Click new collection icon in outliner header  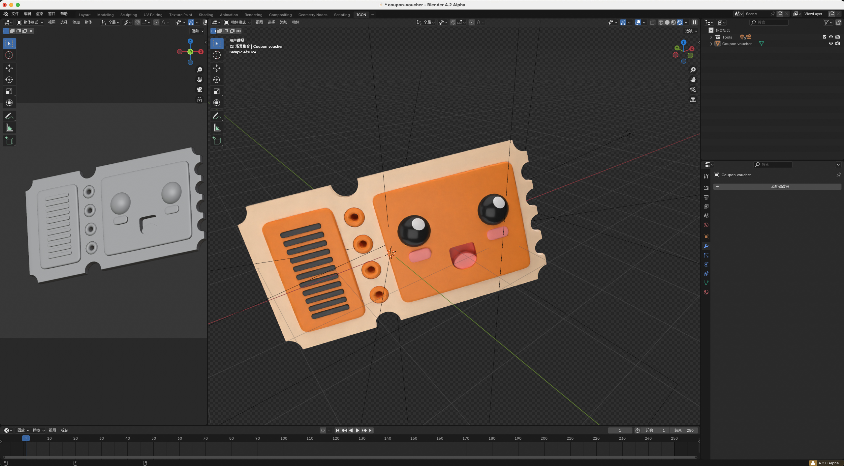pos(838,22)
